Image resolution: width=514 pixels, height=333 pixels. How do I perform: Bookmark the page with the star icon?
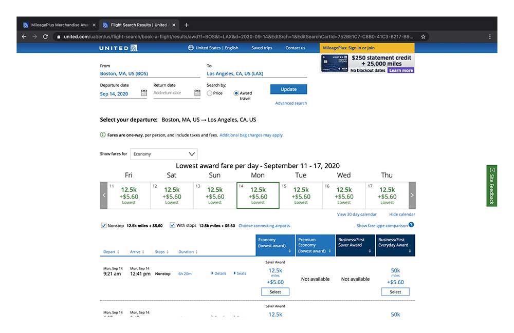(x=423, y=36)
